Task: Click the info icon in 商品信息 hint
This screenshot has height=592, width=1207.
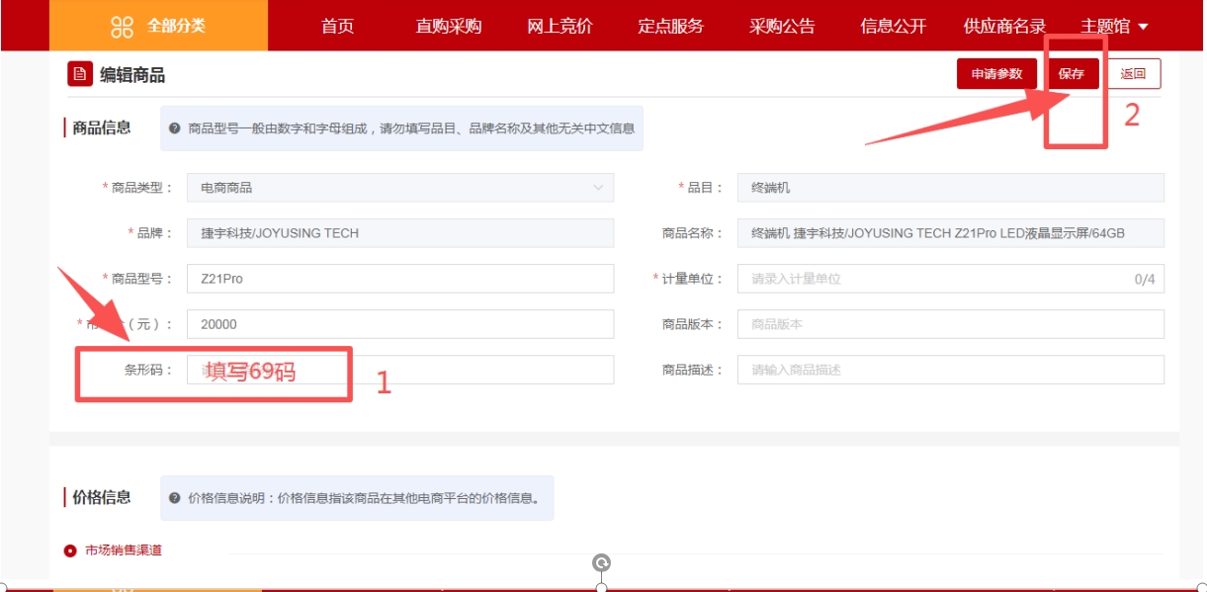Action: pos(175,128)
